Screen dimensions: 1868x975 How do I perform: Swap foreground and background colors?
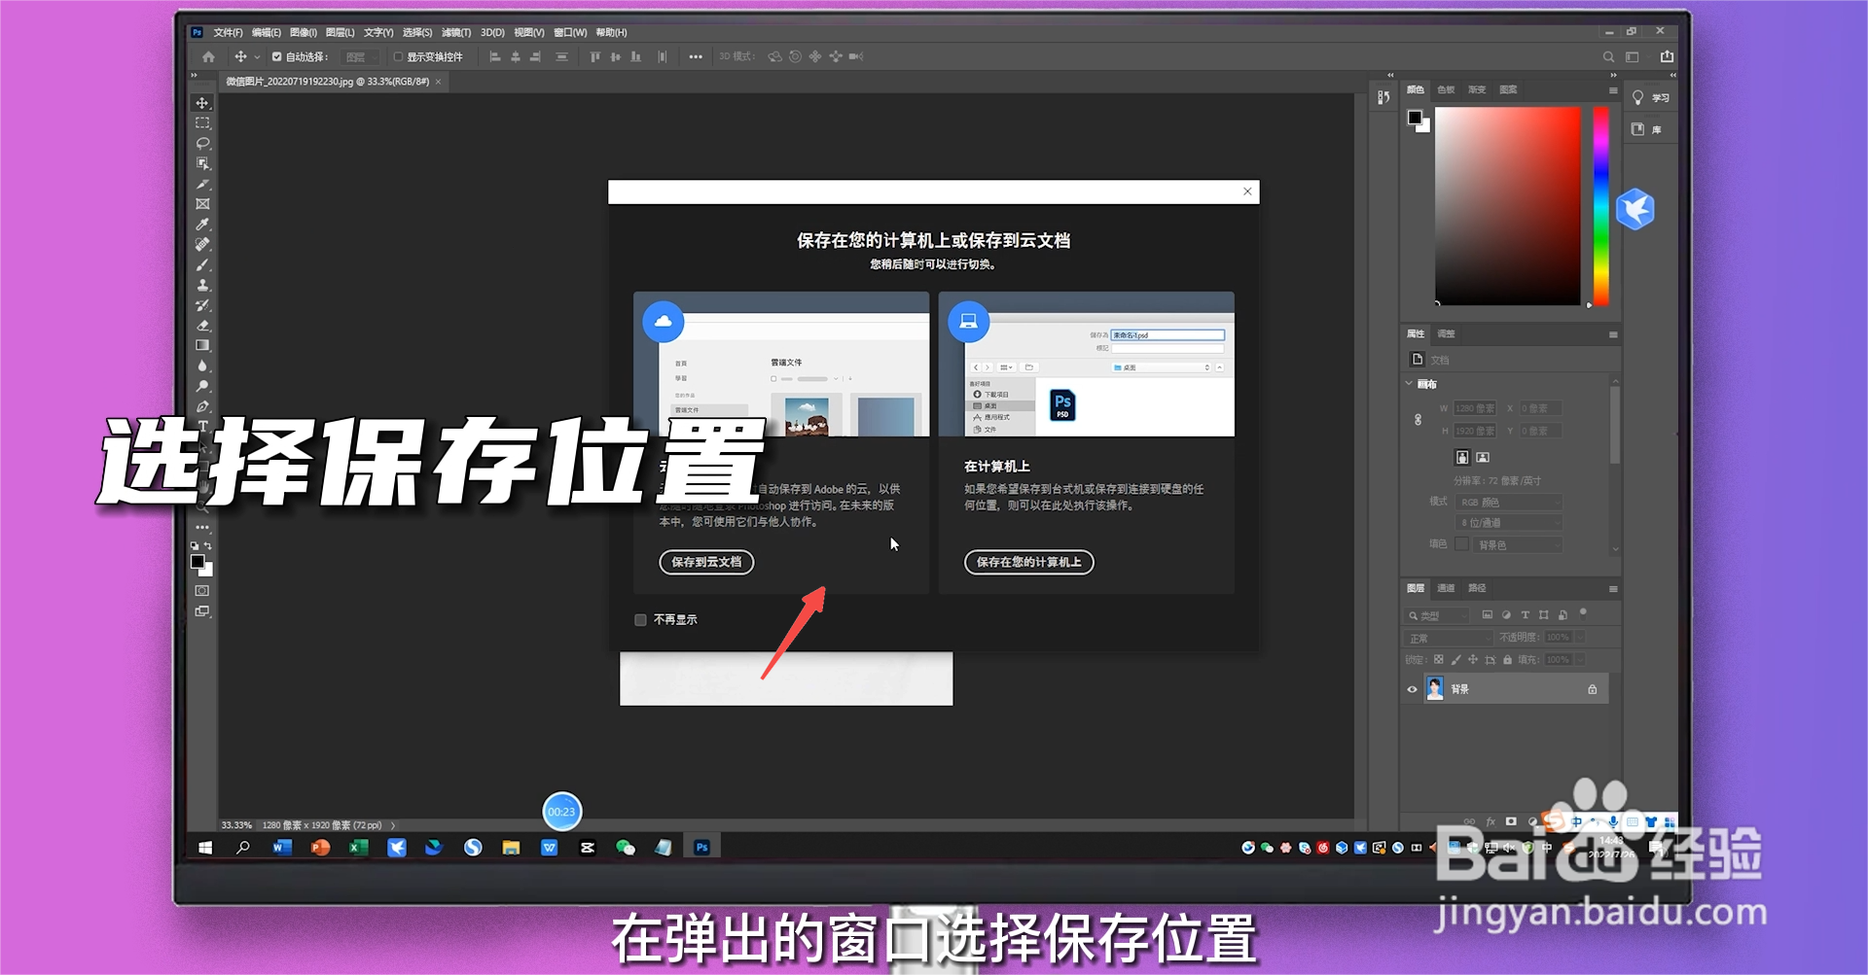click(x=207, y=546)
